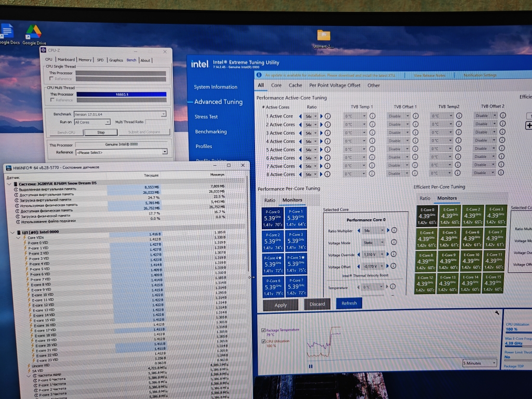Click info icon beside Voltage Mode
The width and height of the screenshot is (532, 399).
(x=394, y=242)
